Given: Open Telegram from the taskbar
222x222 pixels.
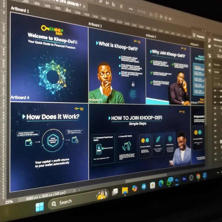Looking at the screenshot, I should (x=144, y=187).
